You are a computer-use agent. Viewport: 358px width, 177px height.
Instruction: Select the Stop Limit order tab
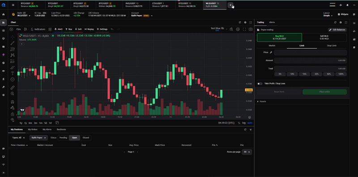(332, 45)
